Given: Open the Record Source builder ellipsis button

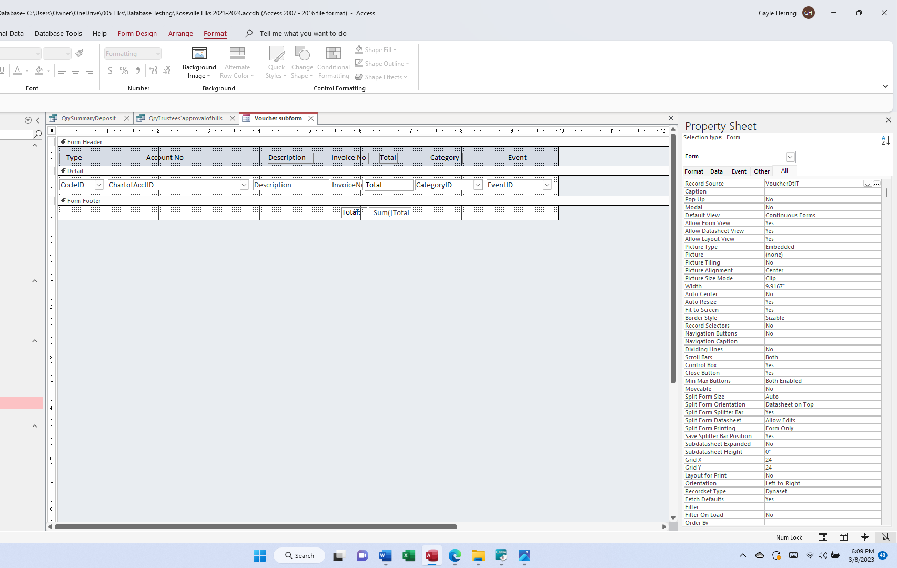Looking at the screenshot, I should pyautogui.click(x=876, y=184).
